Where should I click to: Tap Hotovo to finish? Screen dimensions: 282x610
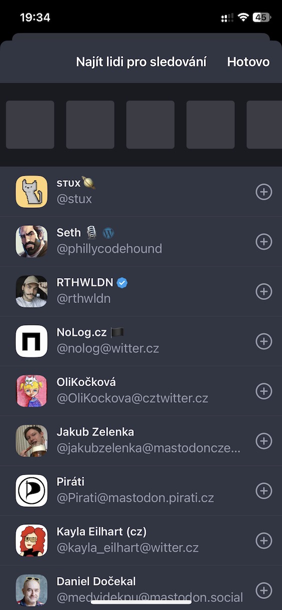point(248,62)
